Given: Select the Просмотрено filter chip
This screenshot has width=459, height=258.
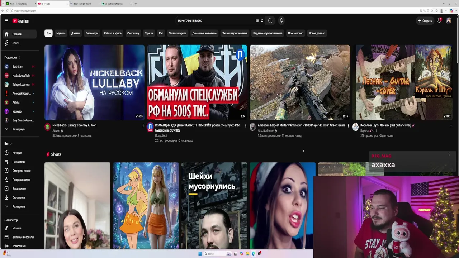Looking at the screenshot, I should 295,33.
